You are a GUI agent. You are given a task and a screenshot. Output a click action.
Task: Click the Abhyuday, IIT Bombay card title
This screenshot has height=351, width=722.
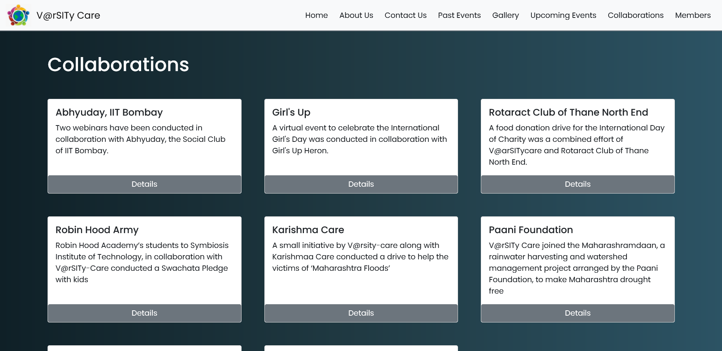pos(109,113)
